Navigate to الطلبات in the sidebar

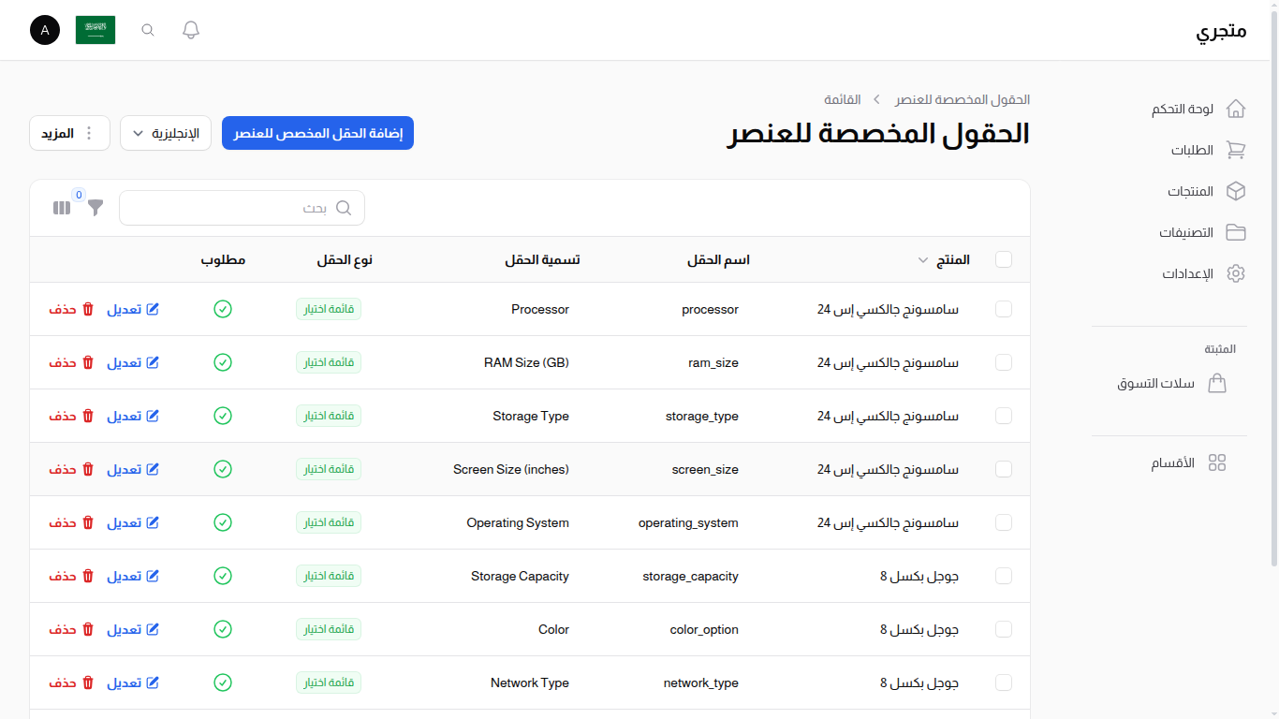point(1190,150)
